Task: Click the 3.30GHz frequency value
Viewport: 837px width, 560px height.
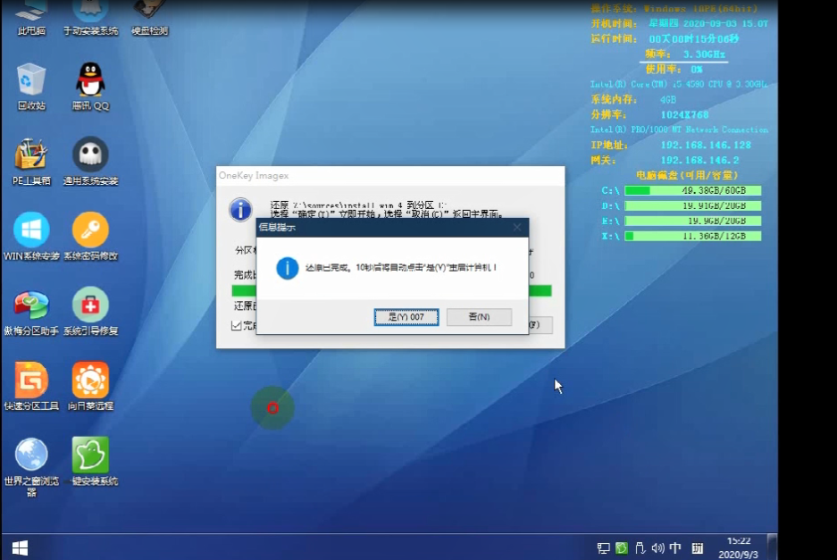Action: coord(704,54)
